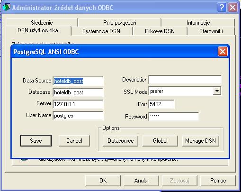Close the PostgreSQL ANSI ODBC dialog
This screenshot has height=192, width=241.
pos(223,51)
